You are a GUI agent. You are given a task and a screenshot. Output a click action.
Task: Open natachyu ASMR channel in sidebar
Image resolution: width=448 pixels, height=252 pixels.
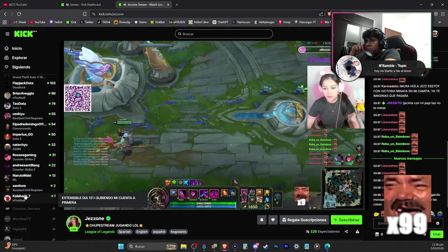[29, 147]
